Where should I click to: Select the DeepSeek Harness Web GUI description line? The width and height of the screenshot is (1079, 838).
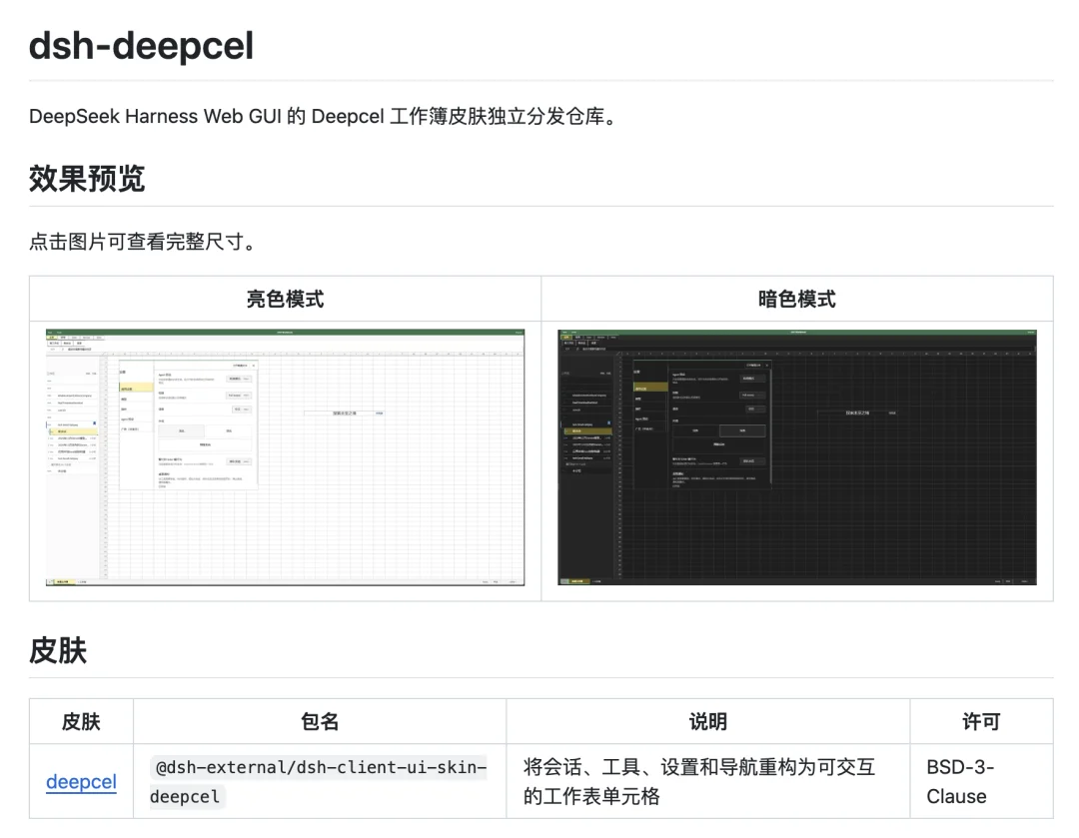325,116
